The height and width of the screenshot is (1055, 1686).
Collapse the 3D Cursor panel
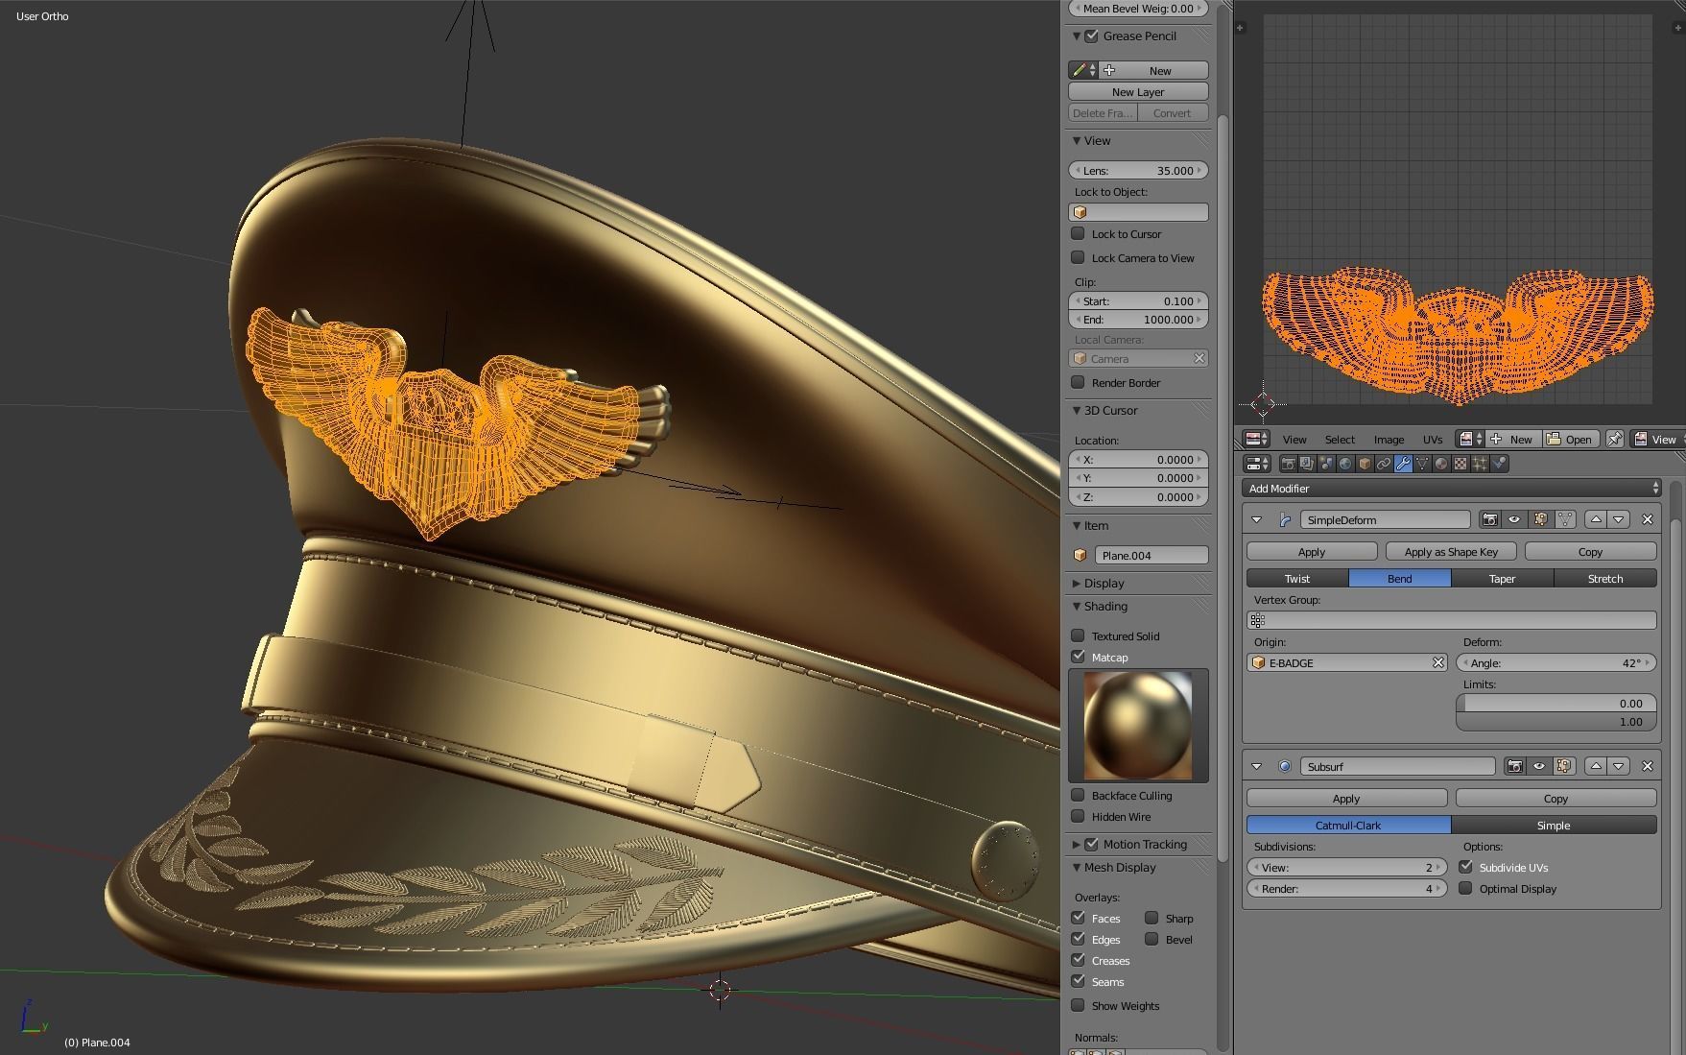1077,410
